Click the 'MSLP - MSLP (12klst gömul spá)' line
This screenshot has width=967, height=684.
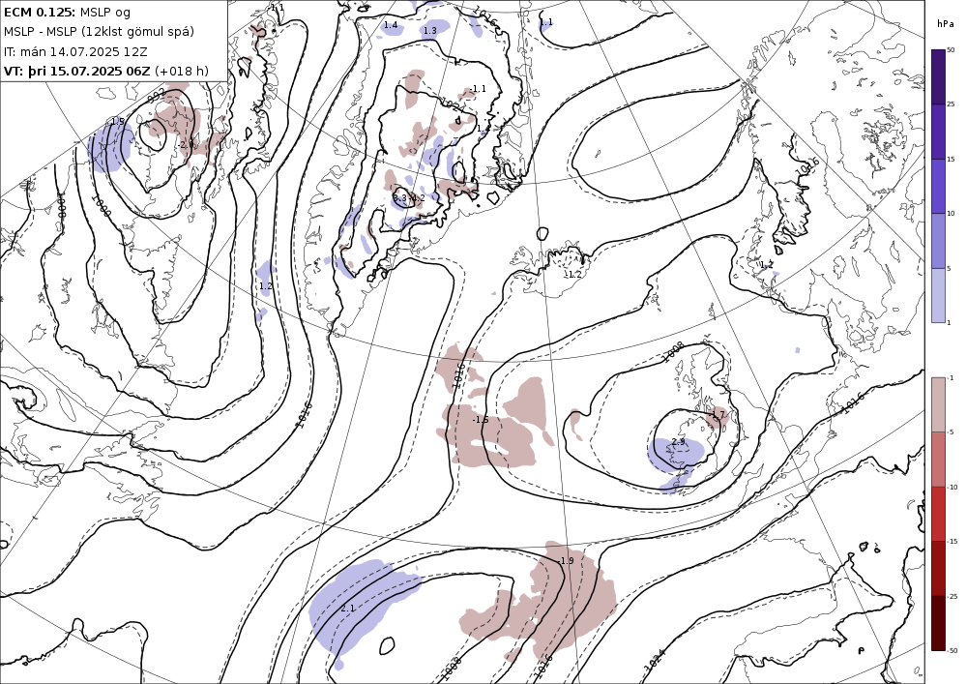tap(99, 32)
